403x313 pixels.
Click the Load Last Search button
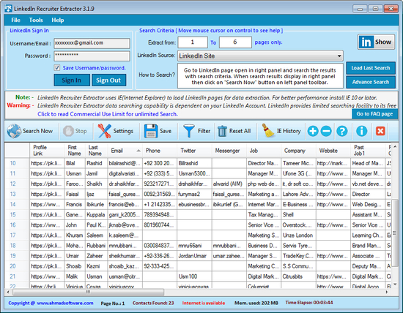(x=371, y=68)
